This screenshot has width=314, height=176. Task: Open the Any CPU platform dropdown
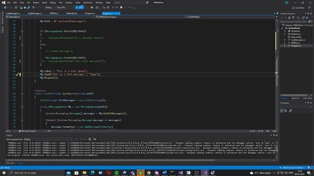(65, 8)
